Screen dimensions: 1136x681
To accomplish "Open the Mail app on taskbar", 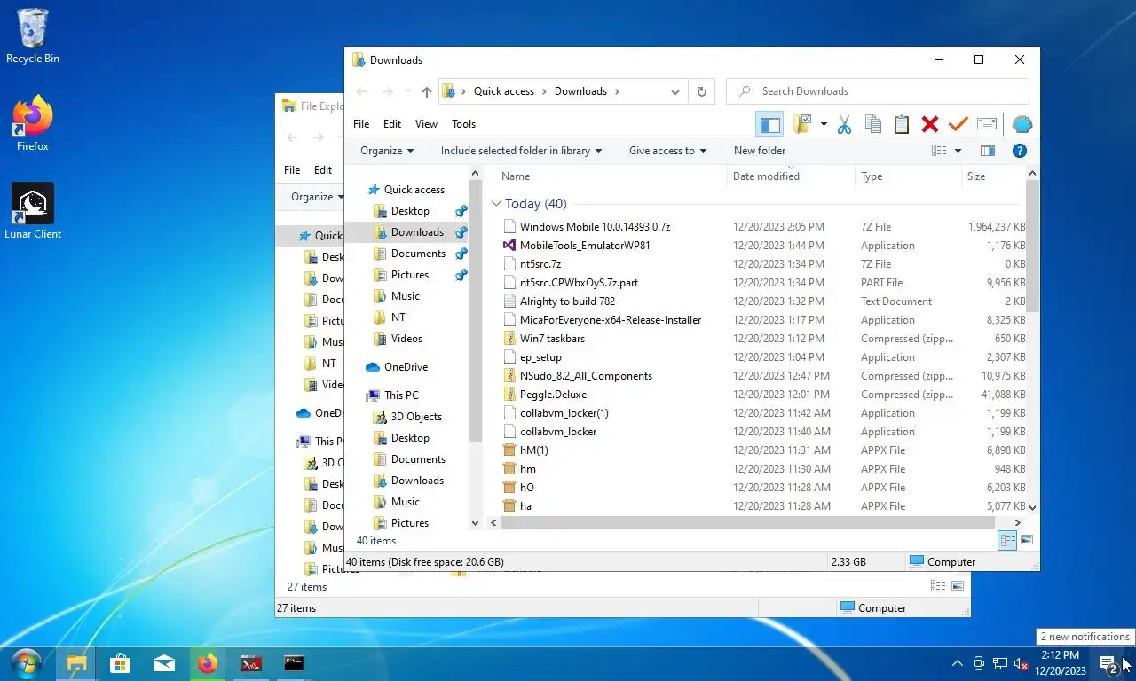I will pos(164,663).
